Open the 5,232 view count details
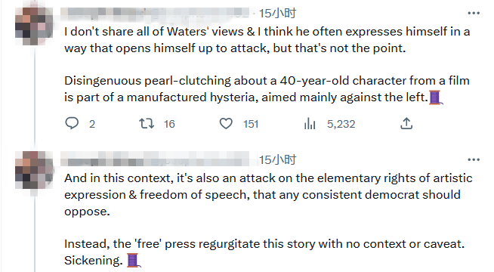This screenshot has width=494, height=272. (341, 124)
